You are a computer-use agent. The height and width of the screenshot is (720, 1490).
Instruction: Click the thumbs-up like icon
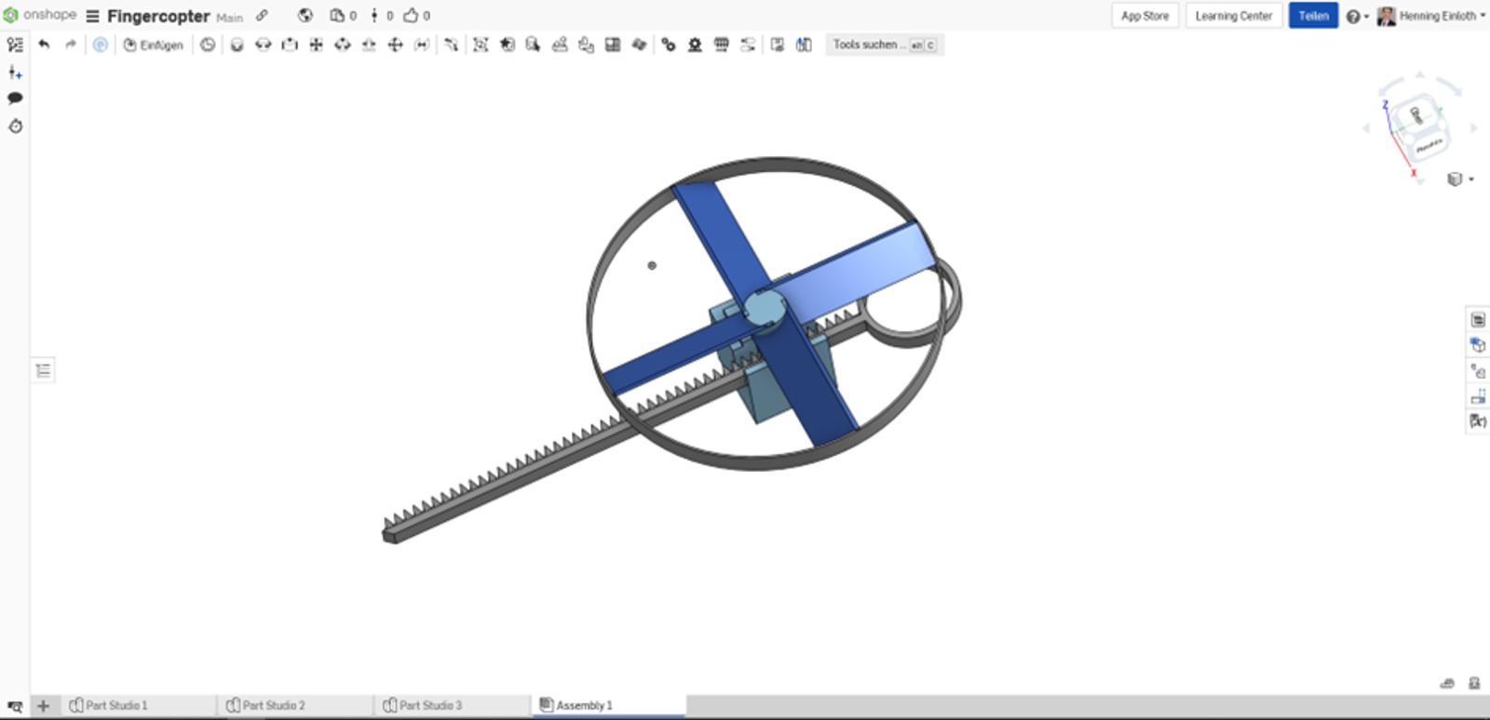pos(411,16)
